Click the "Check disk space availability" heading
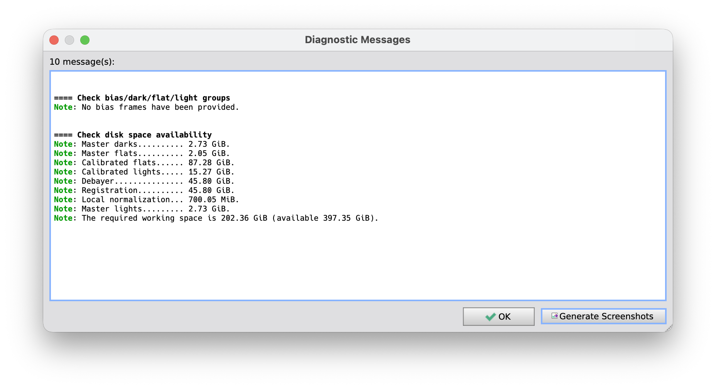 pos(144,135)
